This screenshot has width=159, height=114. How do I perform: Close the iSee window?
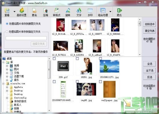(x=153, y=2)
